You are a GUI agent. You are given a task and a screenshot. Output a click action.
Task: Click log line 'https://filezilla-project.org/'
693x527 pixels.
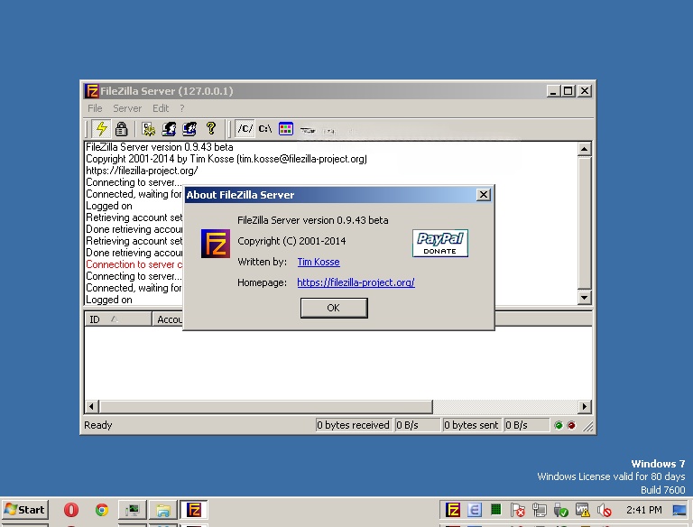coord(142,171)
